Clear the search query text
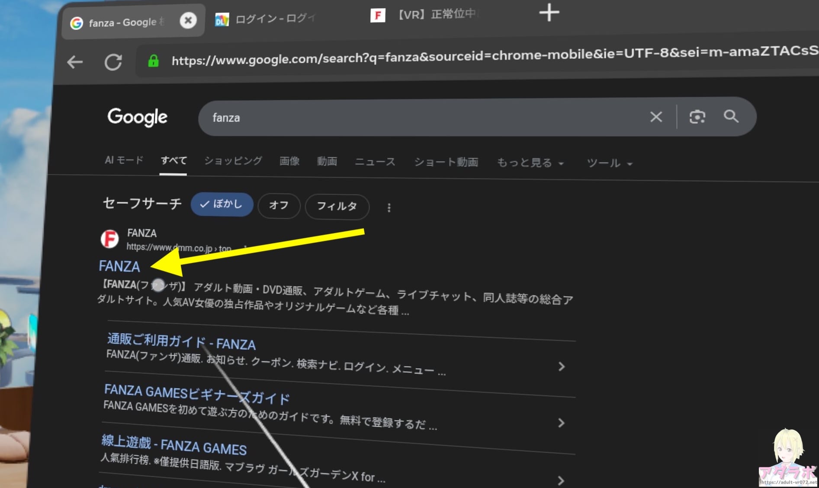The height and width of the screenshot is (488, 819). pos(656,117)
